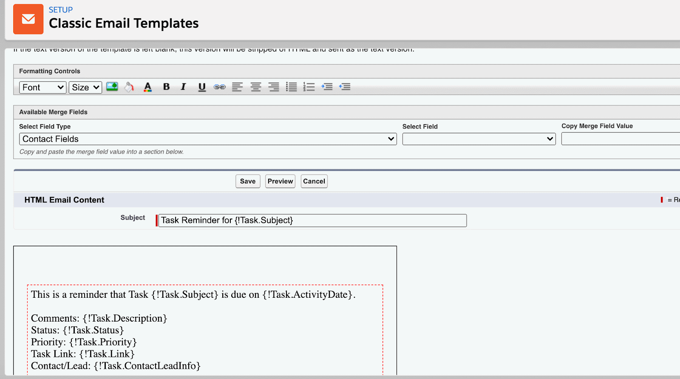Insert a hyperlink with the chain icon
The height and width of the screenshot is (379, 680).
point(220,87)
